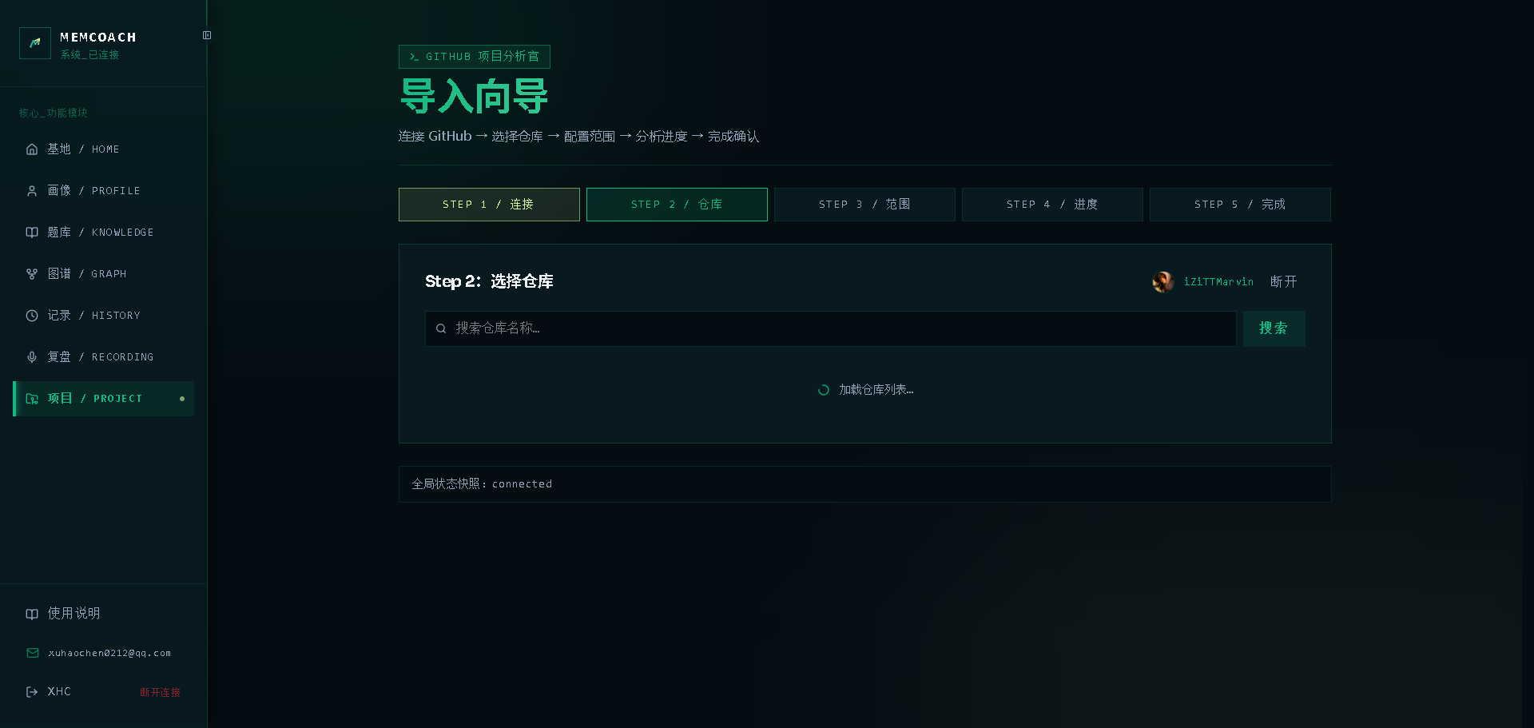The height and width of the screenshot is (728, 1534).
Task: Click the graph icon beside 图谱
Action: tap(32, 274)
